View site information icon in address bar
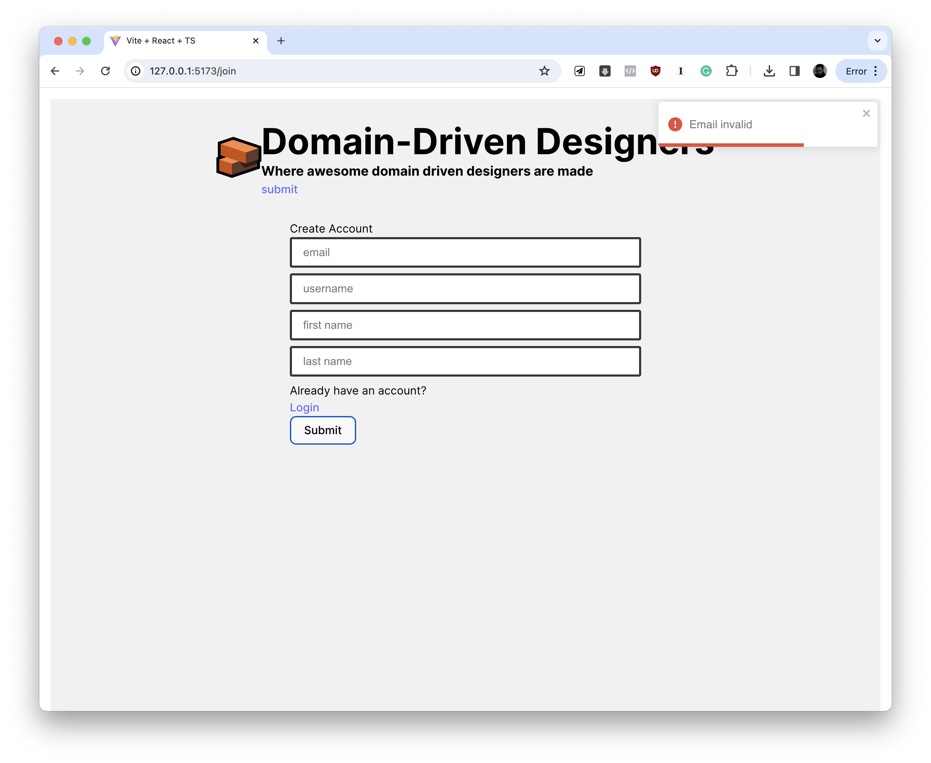 click(x=136, y=71)
